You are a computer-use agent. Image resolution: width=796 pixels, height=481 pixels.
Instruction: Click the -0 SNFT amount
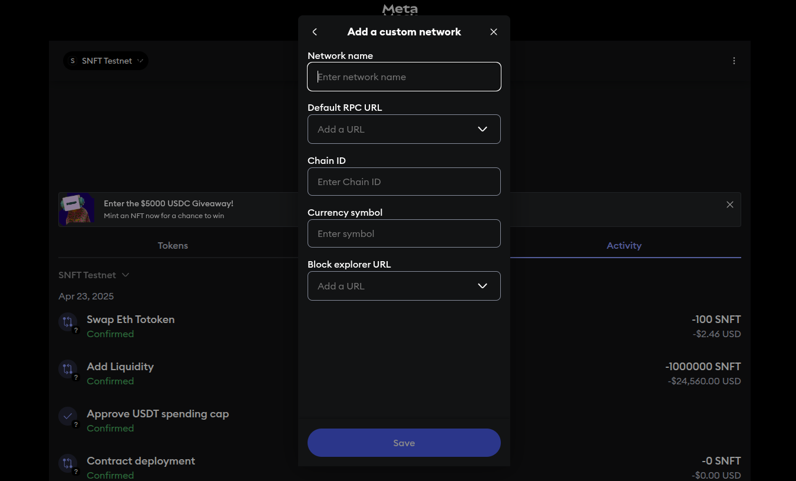click(x=721, y=461)
